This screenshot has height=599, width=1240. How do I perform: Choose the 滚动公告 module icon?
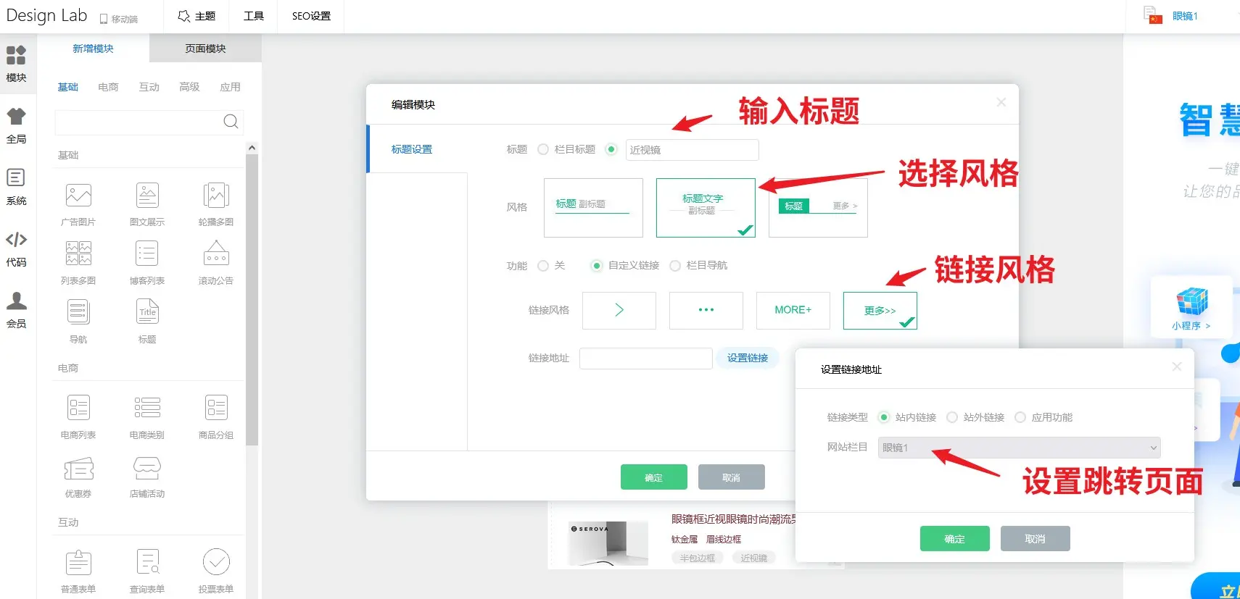pyautogui.click(x=216, y=254)
